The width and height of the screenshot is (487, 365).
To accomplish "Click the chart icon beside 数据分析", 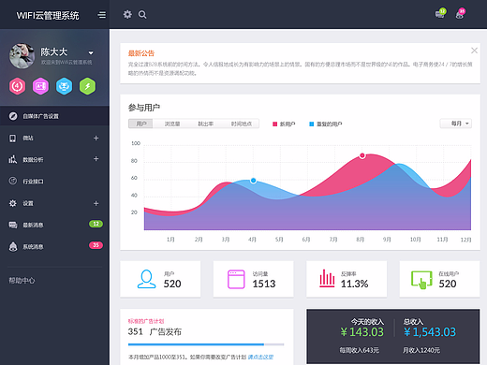I will [12, 159].
